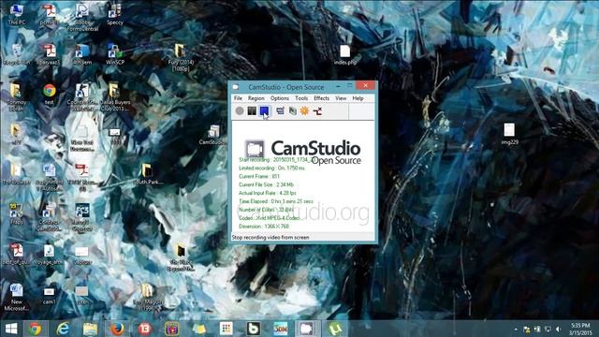Show hidden system tray icons arrow

[x=516, y=330]
